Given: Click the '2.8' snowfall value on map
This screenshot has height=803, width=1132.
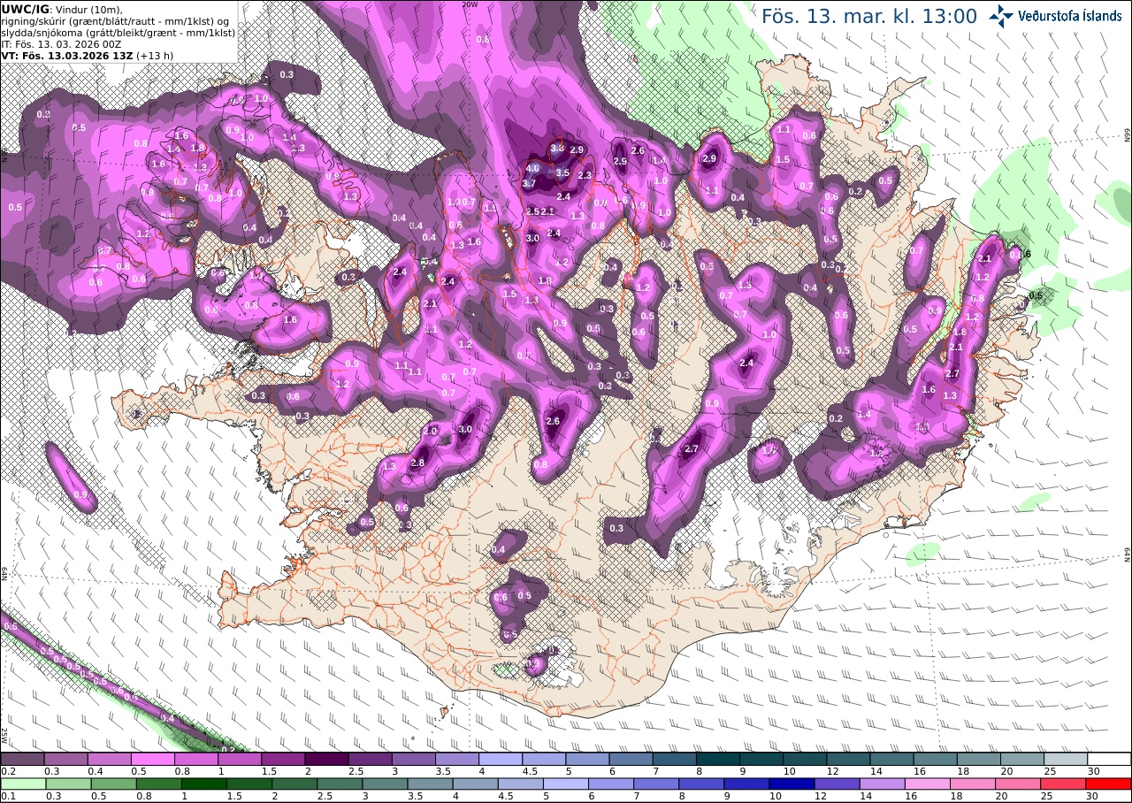Looking at the screenshot, I should pyautogui.click(x=418, y=463).
